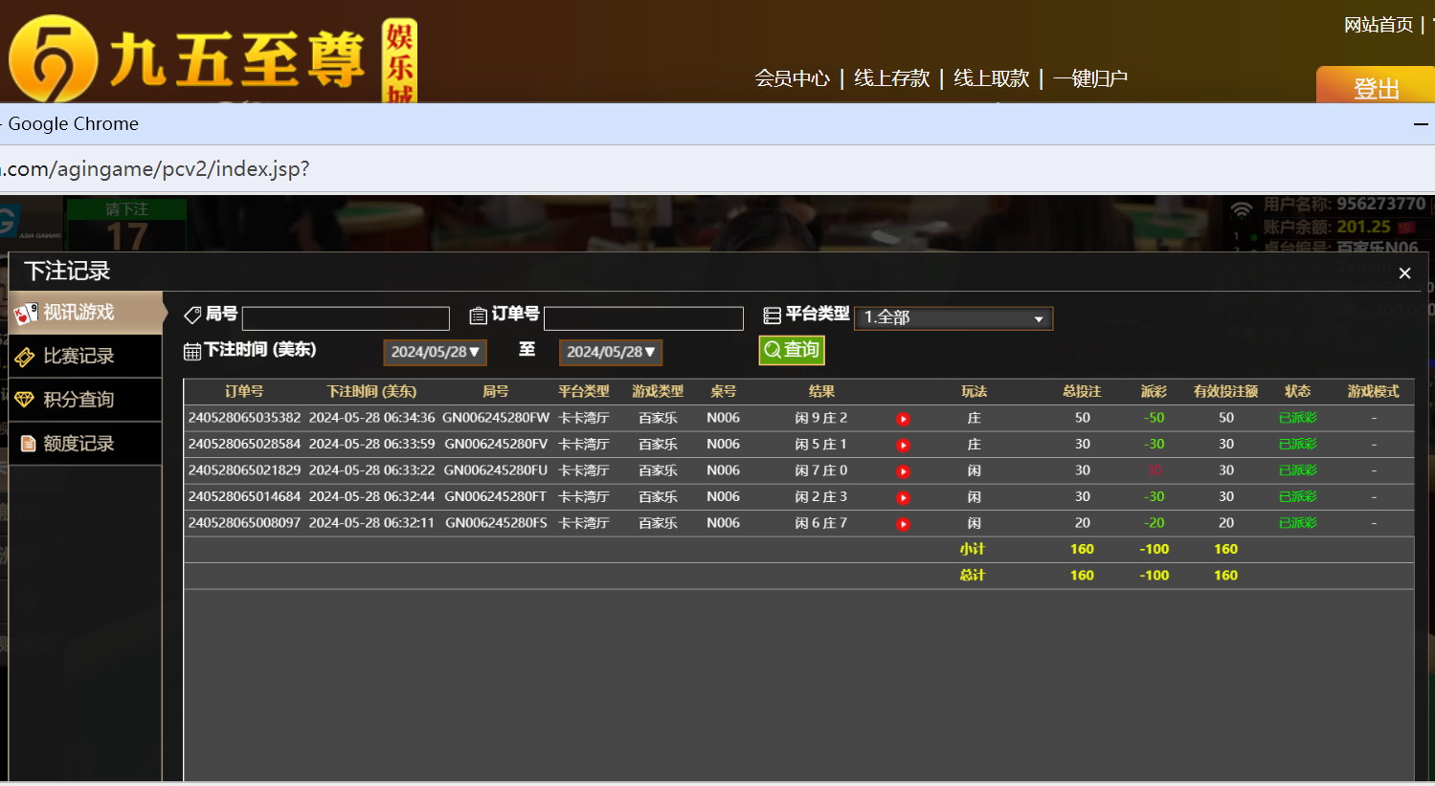The height and width of the screenshot is (786, 1435).
Task: Click the orange 登出 logout button
Action: coord(1375,87)
